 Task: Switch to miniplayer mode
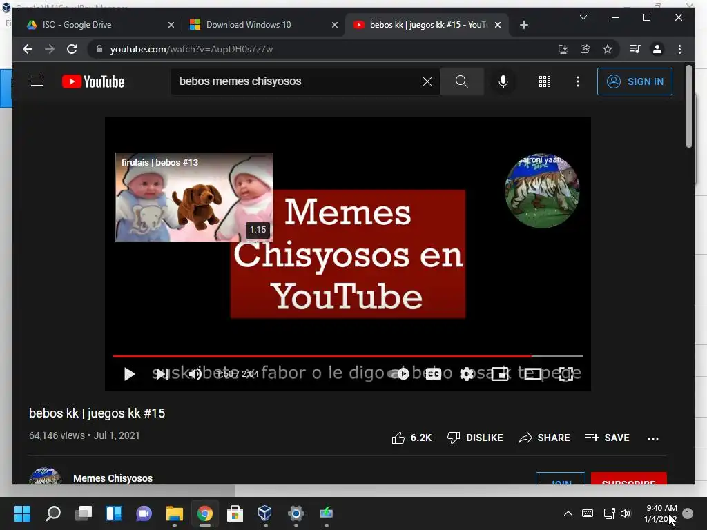pyautogui.click(x=500, y=374)
